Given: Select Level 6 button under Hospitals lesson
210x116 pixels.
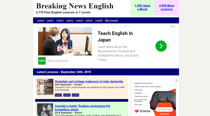Looking at the screenshot, I should point(76,95).
